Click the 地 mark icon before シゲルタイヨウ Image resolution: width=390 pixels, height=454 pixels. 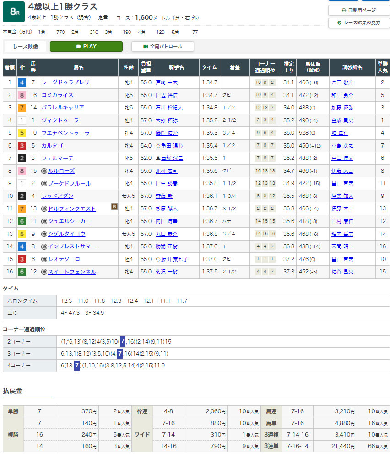pos(44,234)
